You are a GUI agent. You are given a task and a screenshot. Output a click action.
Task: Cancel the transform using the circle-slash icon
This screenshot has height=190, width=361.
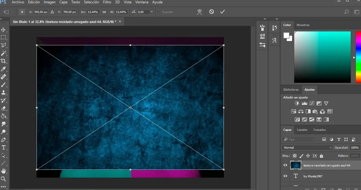[211, 12]
